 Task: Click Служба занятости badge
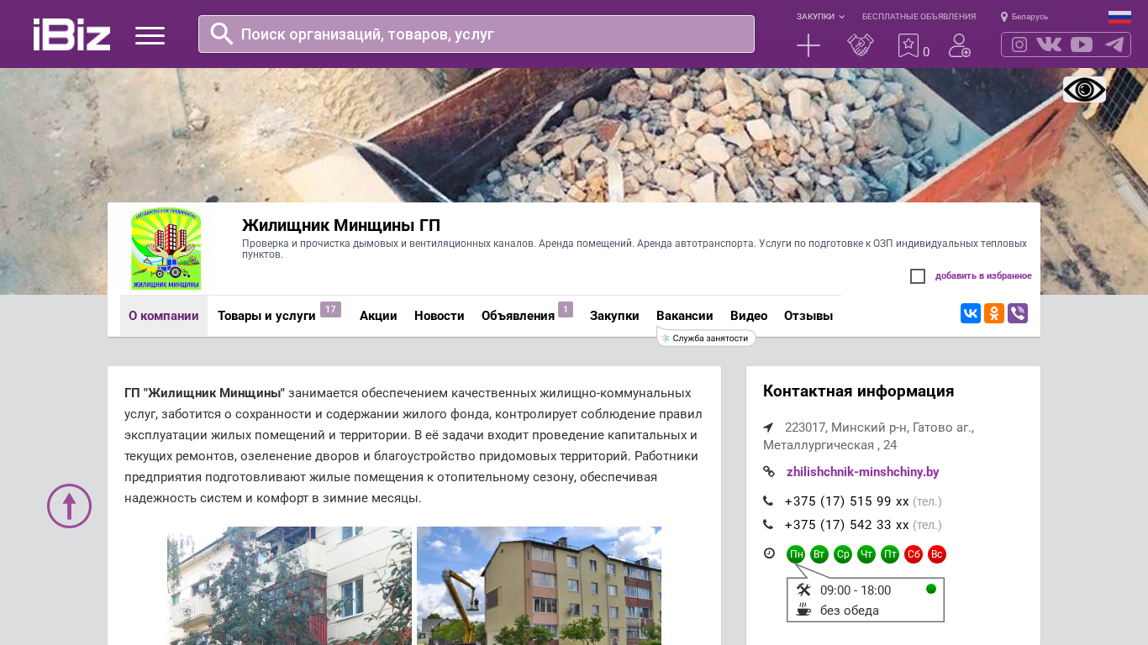pyautogui.click(x=706, y=338)
